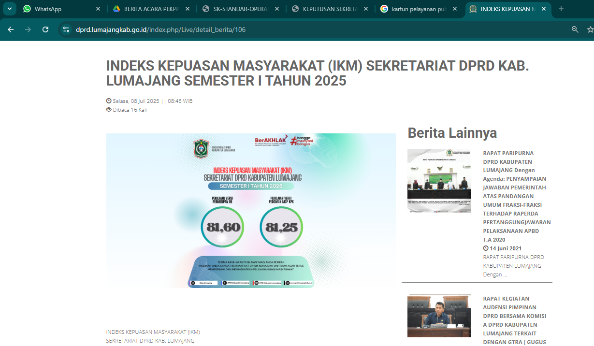Click the forward navigation arrow
This screenshot has height=346, width=594.
tap(28, 29)
